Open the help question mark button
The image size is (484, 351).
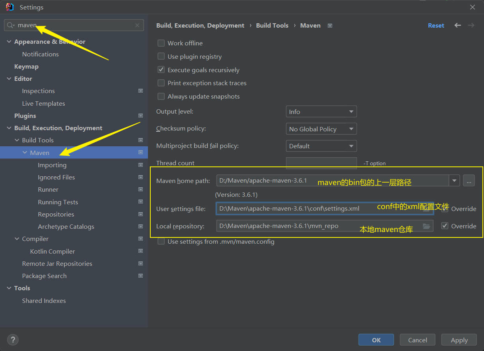[13, 340]
